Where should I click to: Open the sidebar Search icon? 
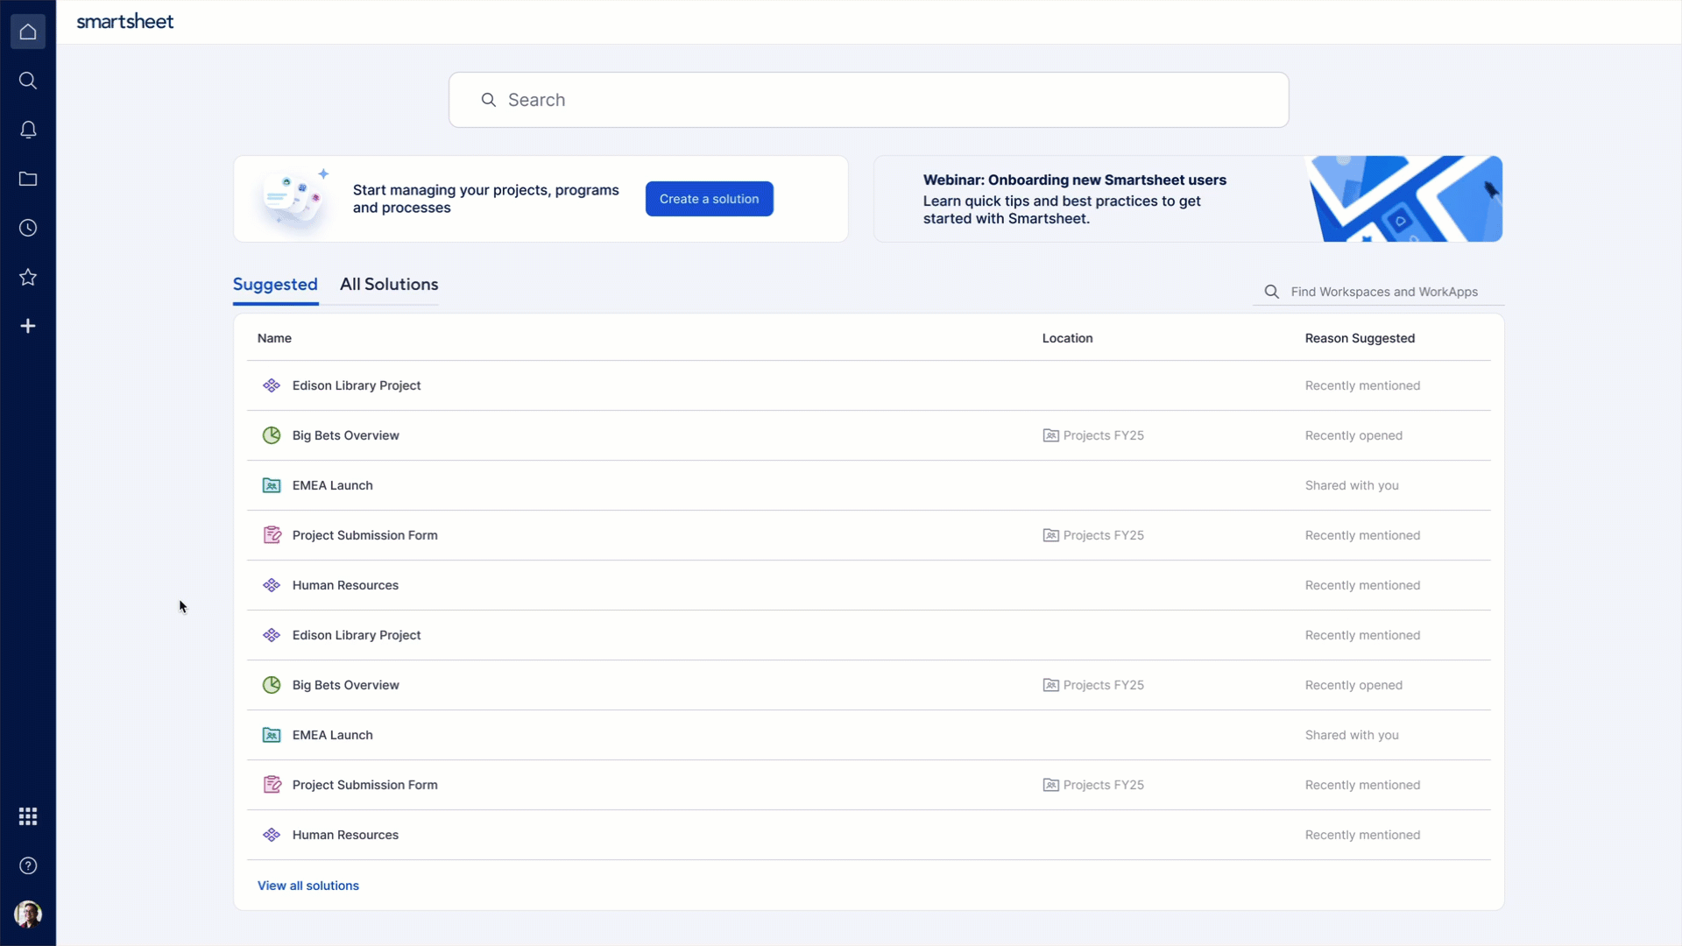(28, 81)
